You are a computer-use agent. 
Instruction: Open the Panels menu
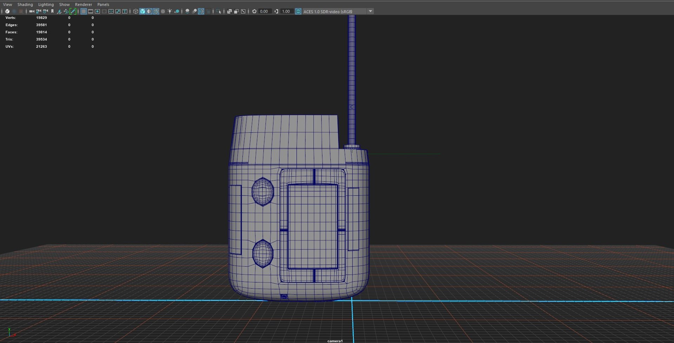click(x=103, y=5)
